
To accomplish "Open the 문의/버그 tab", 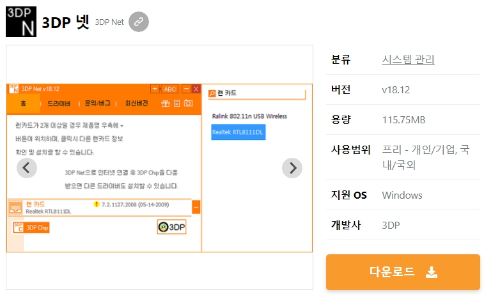I will coord(98,103).
